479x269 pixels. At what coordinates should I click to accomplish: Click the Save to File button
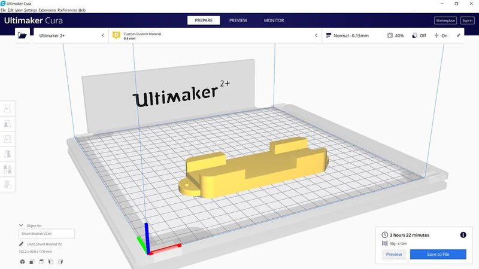click(438, 254)
